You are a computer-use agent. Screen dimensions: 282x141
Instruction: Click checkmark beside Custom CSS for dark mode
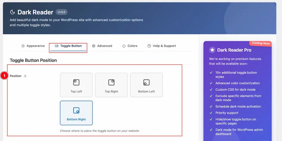(x=211, y=90)
